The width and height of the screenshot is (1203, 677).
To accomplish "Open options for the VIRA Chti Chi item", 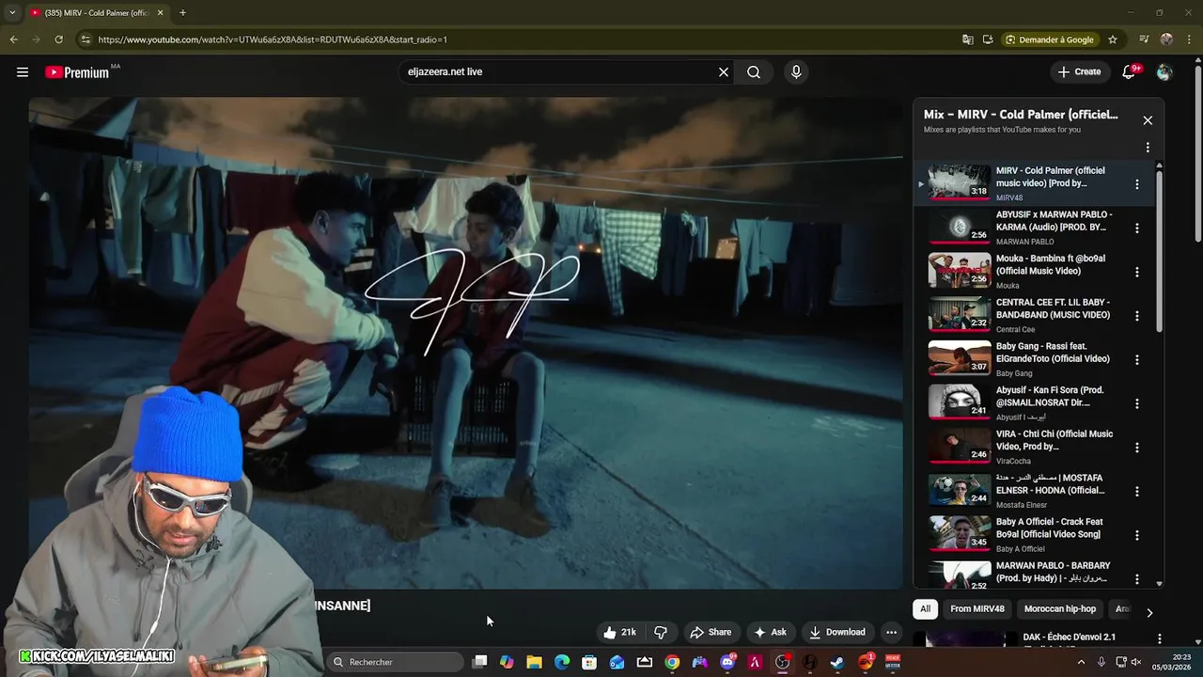I will (x=1137, y=448).
